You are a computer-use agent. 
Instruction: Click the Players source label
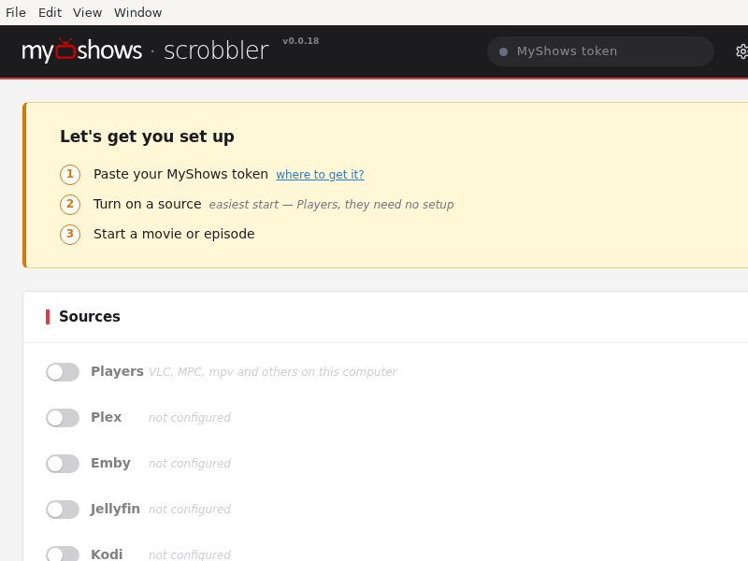coord(118,371)
